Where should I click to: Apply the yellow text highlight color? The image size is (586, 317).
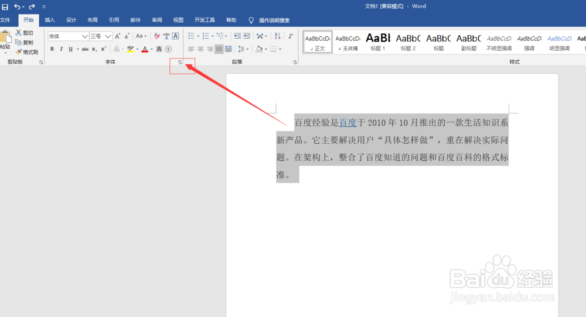click(131, 49)
